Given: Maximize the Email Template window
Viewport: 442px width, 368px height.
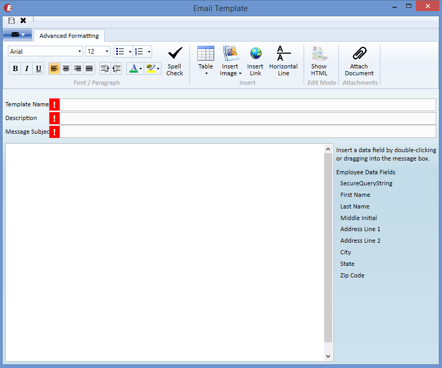Looking at the screenshot, I should (409, 6).
